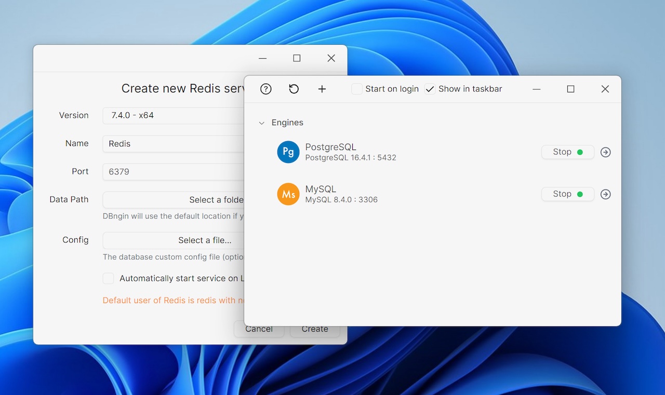Click the PostgreSQL Pg logo icon
Screen dimensions: 665x395
click(x=288, y=152)
